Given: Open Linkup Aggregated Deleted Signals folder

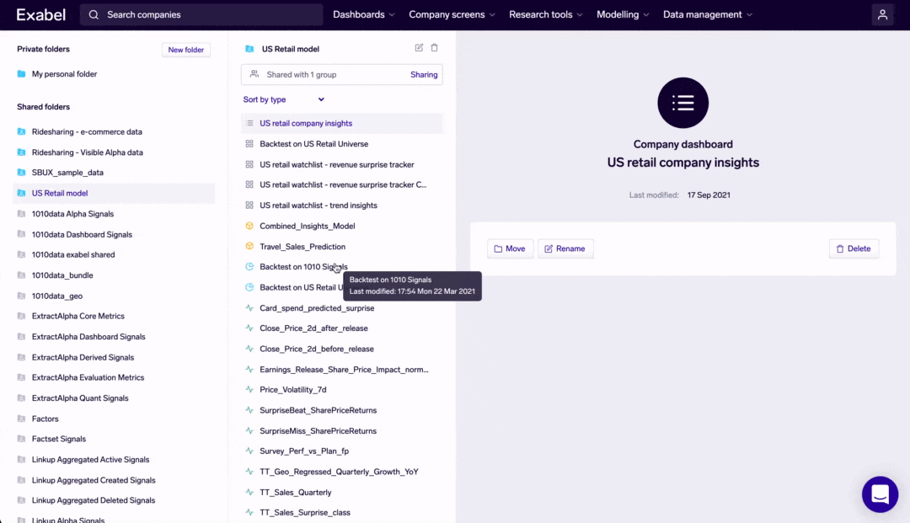Looking at the screenshot, I should pos(94,500).
